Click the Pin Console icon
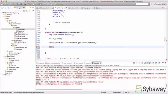Viewport: 168px width, 94px height. pos(153,63)
